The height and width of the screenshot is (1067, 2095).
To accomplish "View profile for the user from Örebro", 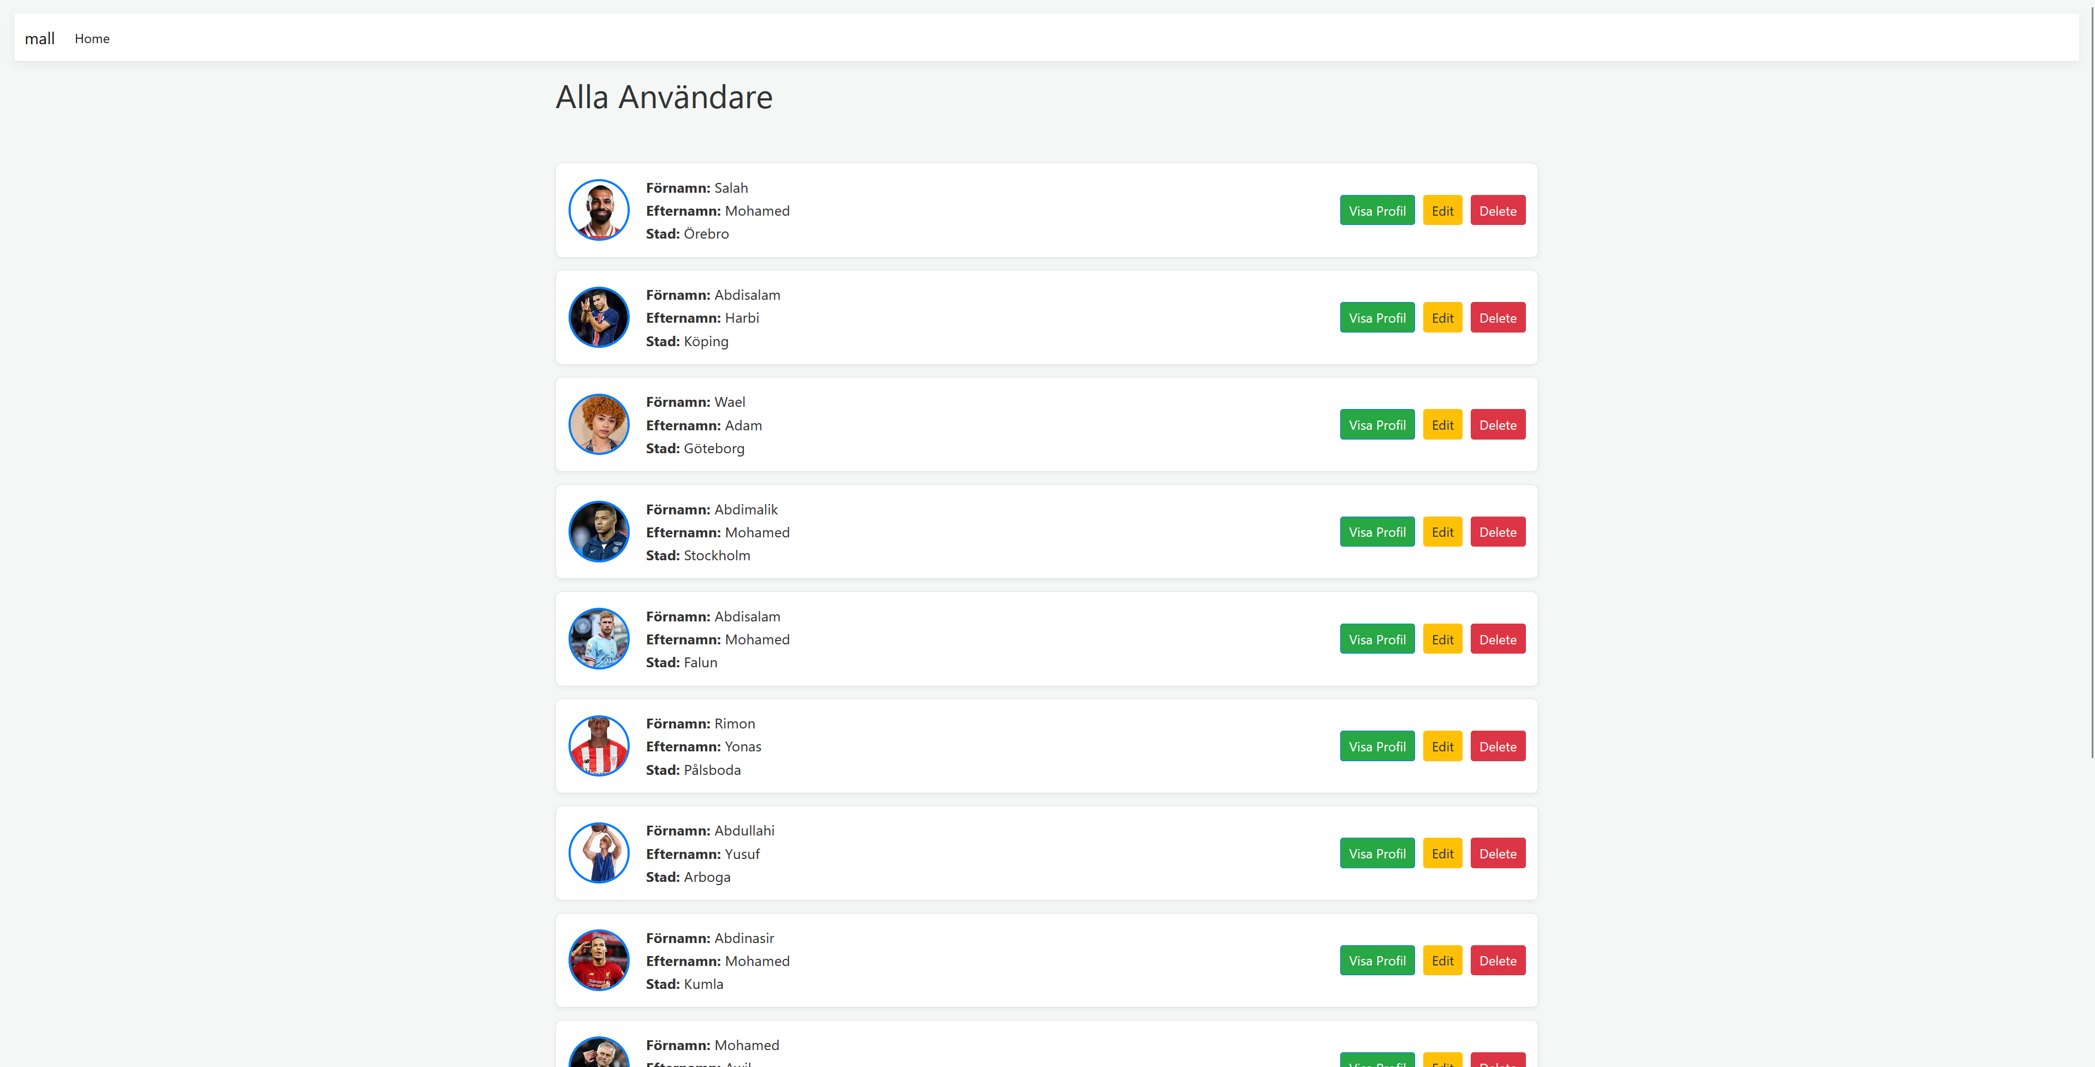I will click(1377, 211).
